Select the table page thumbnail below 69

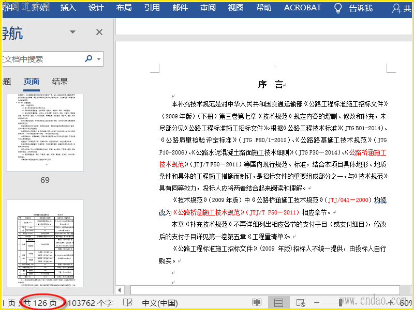click(x=45, y=243)
